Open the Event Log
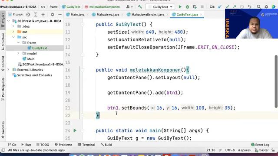The image size is (278, 156). pyautogui.click(x=260, y=145)
